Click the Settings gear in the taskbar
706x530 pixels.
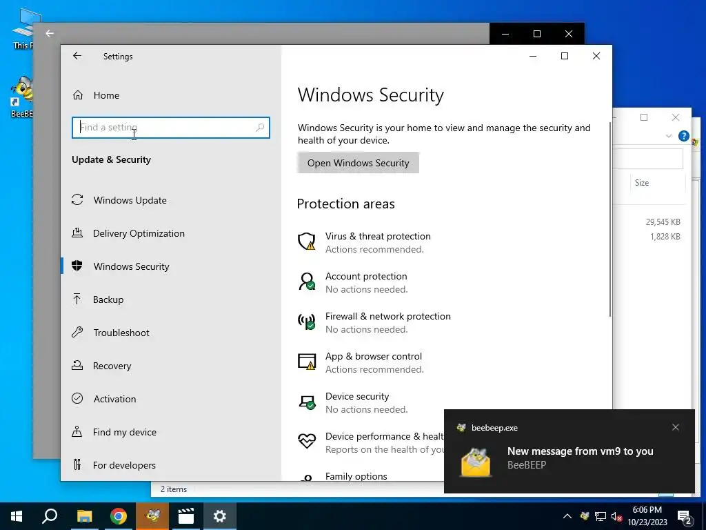[x=220, y=516]
